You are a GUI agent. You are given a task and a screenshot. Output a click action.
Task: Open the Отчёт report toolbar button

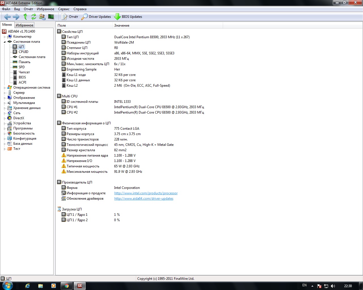point(70,17)
